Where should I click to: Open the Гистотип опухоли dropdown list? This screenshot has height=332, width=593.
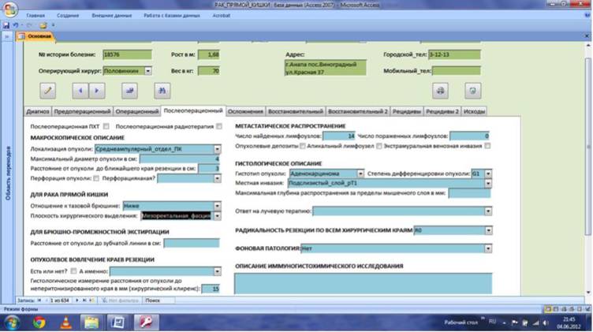360,173
